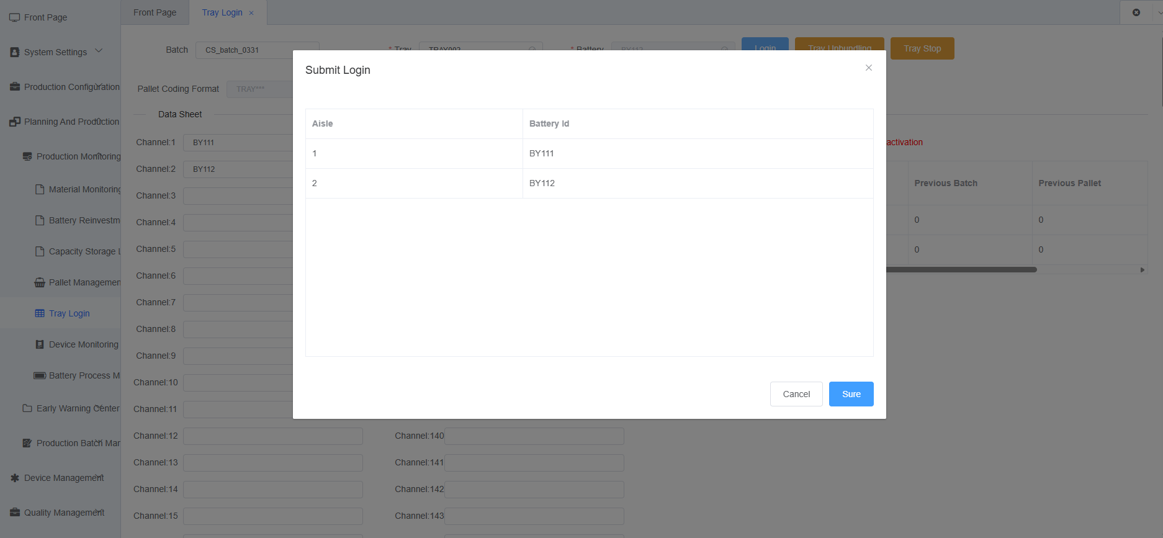Switch to Front Page tab
This screenshot has height=538, width=1163.
155,12
